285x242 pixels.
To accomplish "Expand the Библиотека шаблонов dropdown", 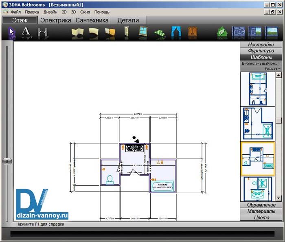I will tap(261, 63).
